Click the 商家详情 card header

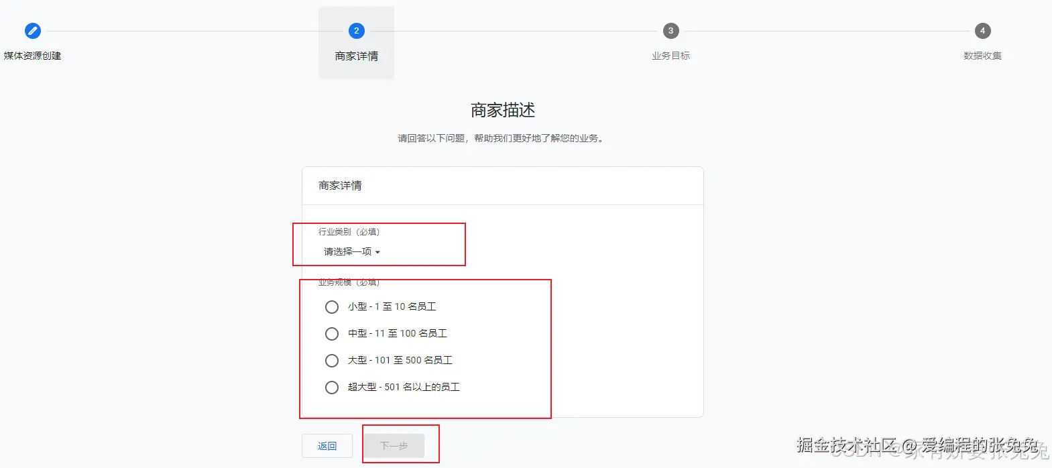[339, 186]
